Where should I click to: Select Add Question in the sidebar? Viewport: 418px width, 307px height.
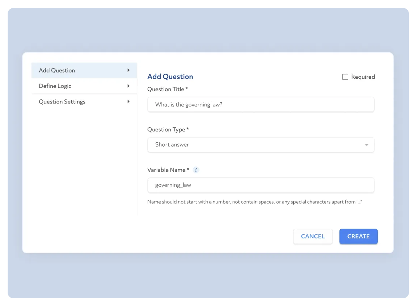coord(57,70)
